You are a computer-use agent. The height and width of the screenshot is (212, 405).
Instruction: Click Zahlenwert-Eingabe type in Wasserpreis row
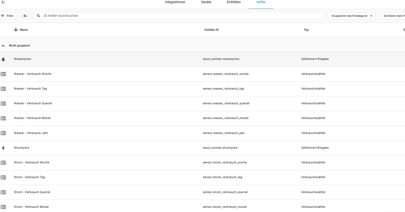tap(315, 59)
